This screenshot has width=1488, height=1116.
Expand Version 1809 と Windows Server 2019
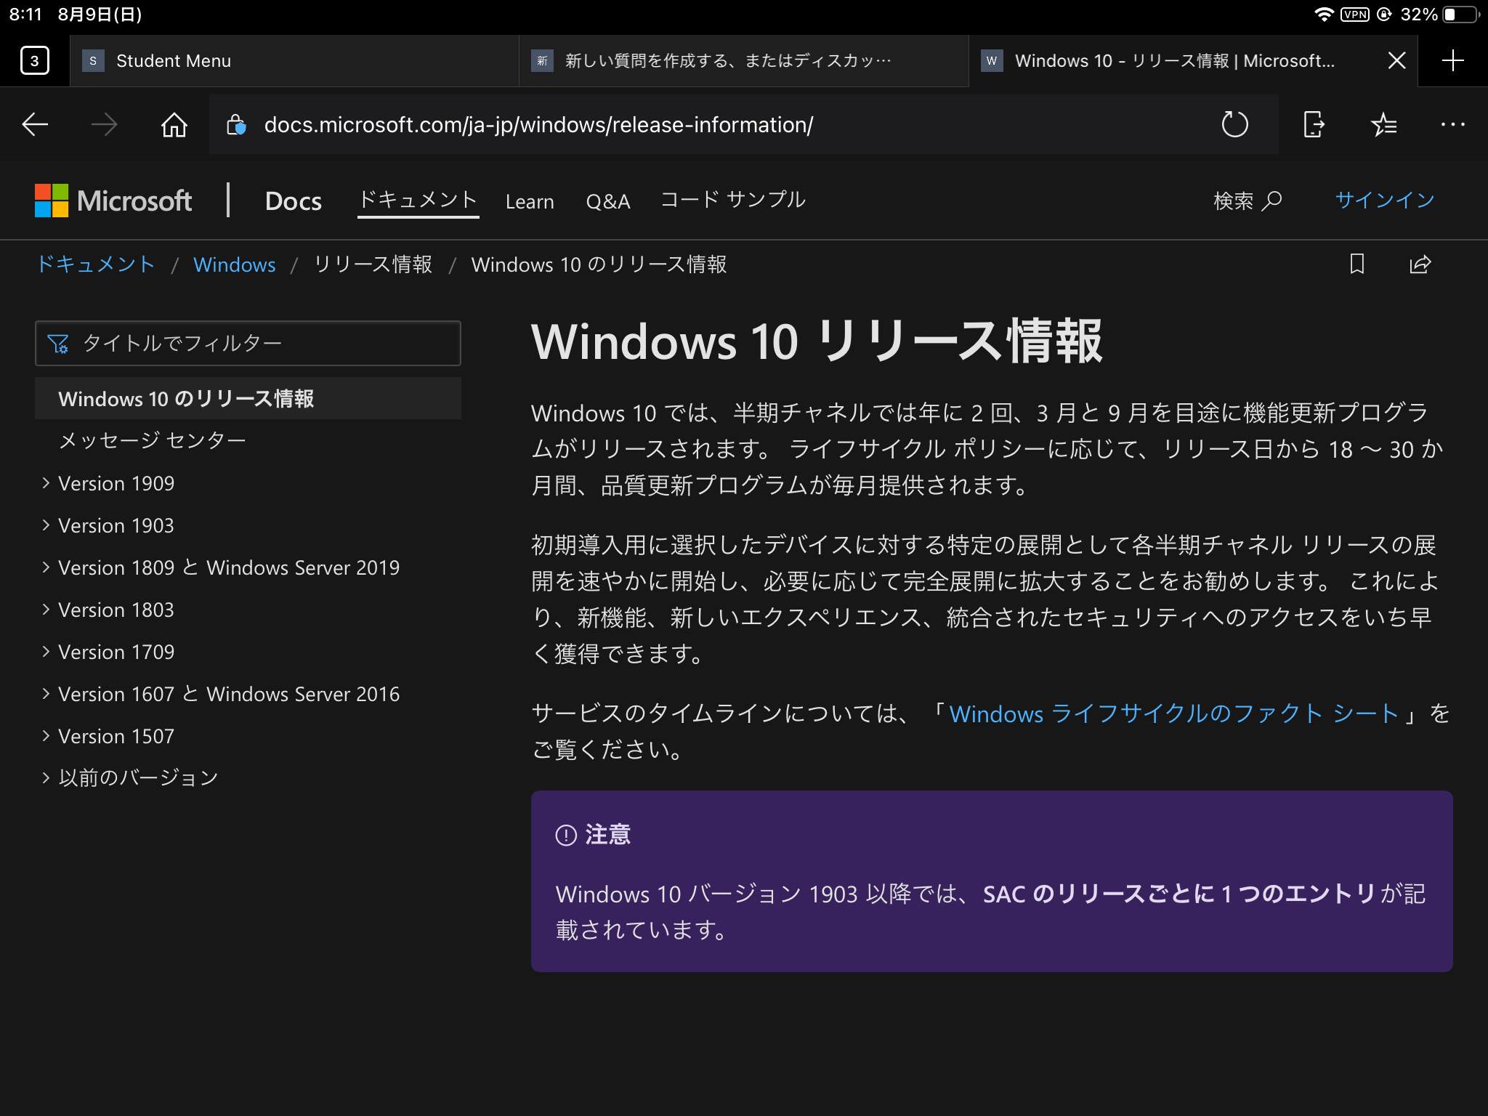pyautogui.click(x=228, y=567)
